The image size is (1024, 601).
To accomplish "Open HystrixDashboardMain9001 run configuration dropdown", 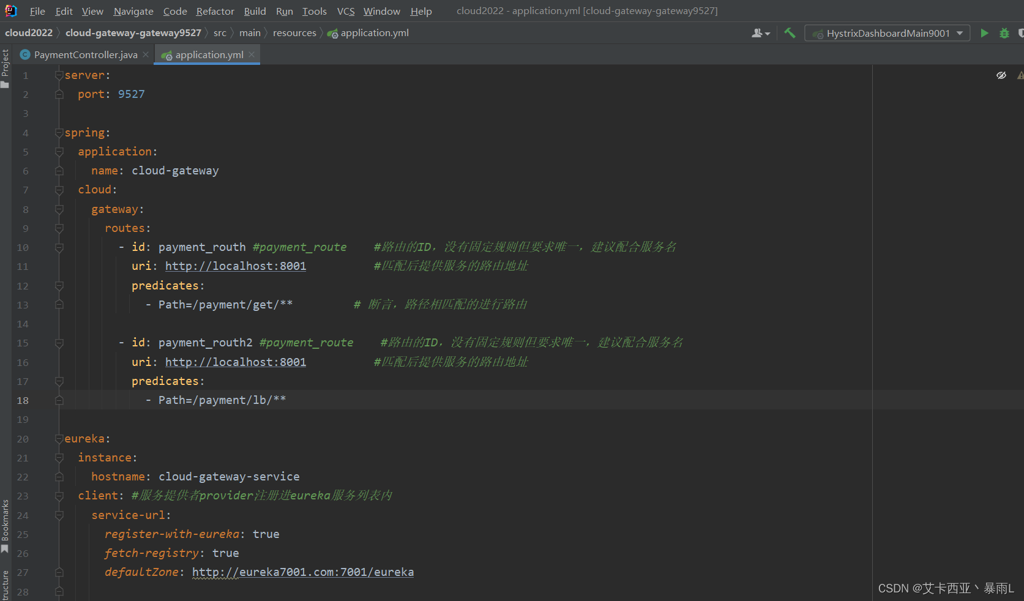I will pos(888,33).
